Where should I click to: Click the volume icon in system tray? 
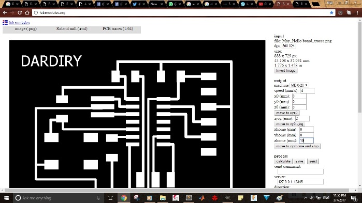(x=312, y=198)
